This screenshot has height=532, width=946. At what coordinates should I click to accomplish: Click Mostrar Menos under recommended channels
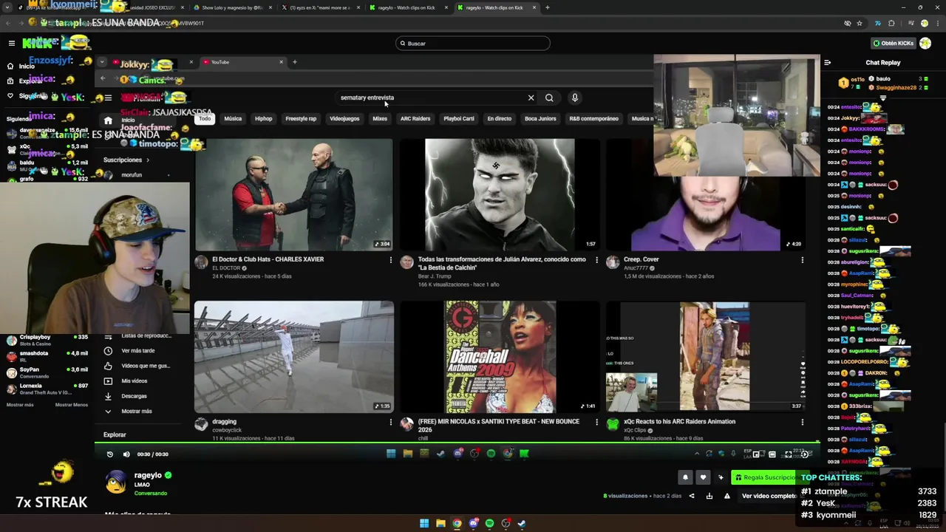[71, 405]
